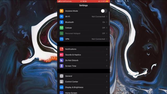Click the Settings title header

point(83,5)
